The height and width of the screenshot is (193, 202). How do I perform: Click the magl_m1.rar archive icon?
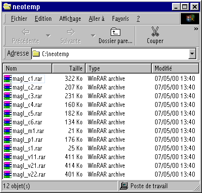click(8, 131)
